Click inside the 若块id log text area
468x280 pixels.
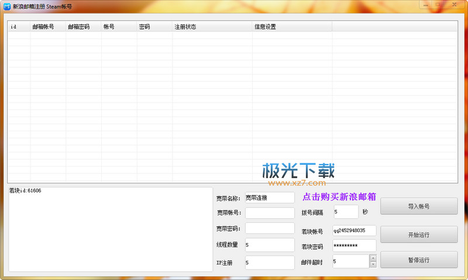(110, 229)
